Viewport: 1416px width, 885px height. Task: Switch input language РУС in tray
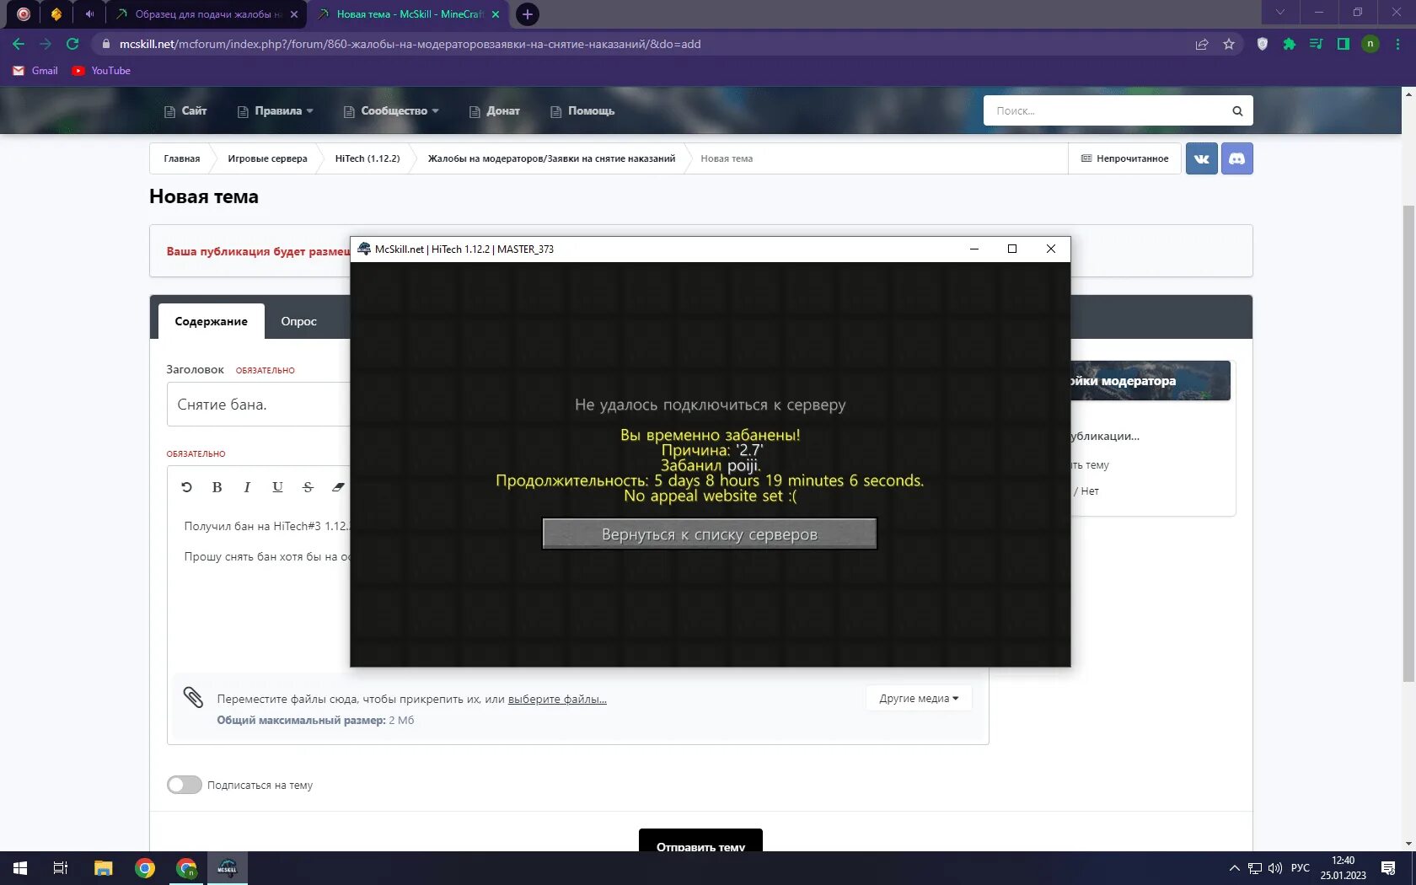[1301, 868]
